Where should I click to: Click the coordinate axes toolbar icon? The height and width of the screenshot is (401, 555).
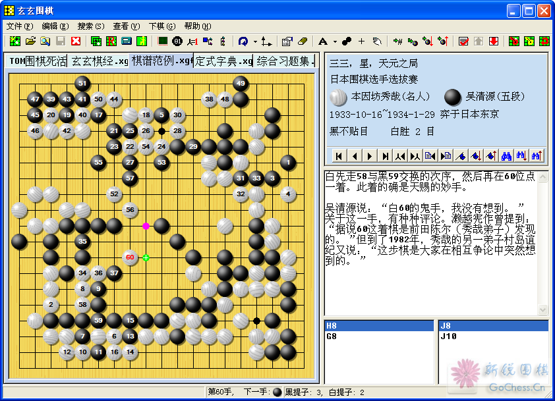point(266,41)
